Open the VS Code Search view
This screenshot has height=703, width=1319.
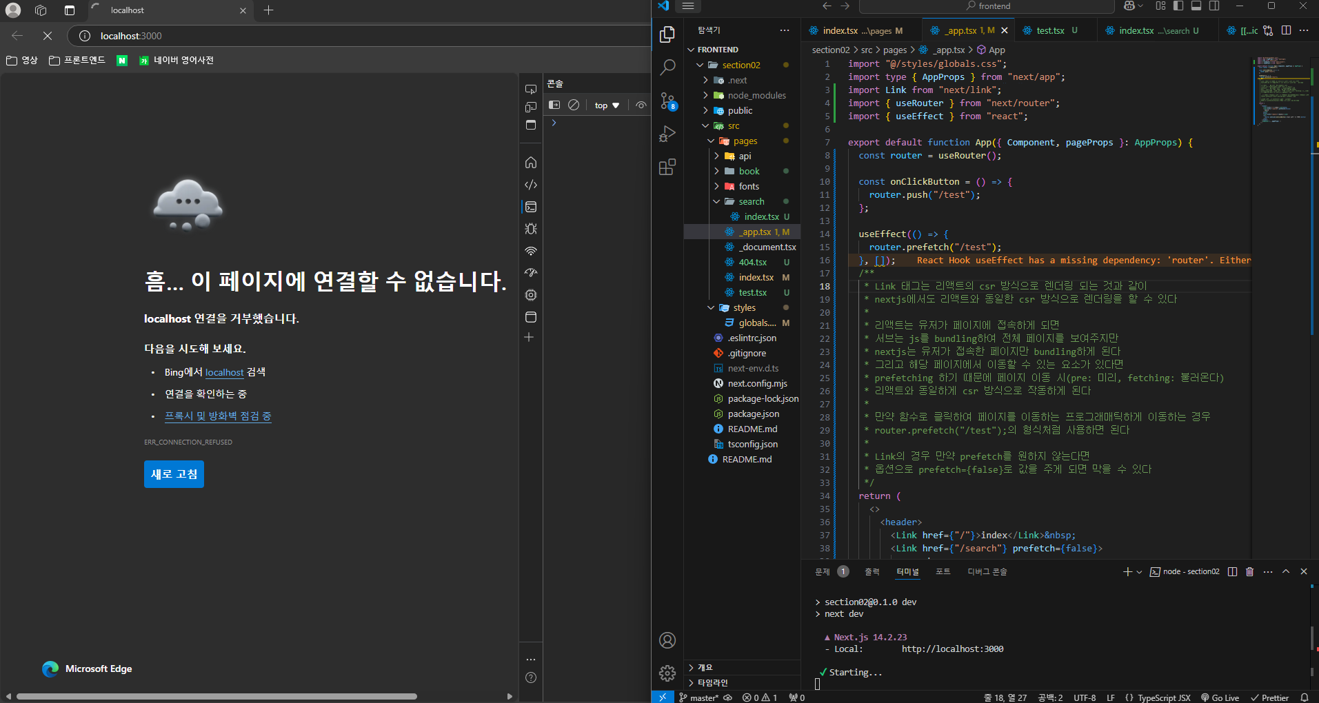tap(667, 68)
